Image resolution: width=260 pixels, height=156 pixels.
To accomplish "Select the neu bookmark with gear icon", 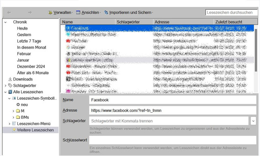I will (22, 105).
